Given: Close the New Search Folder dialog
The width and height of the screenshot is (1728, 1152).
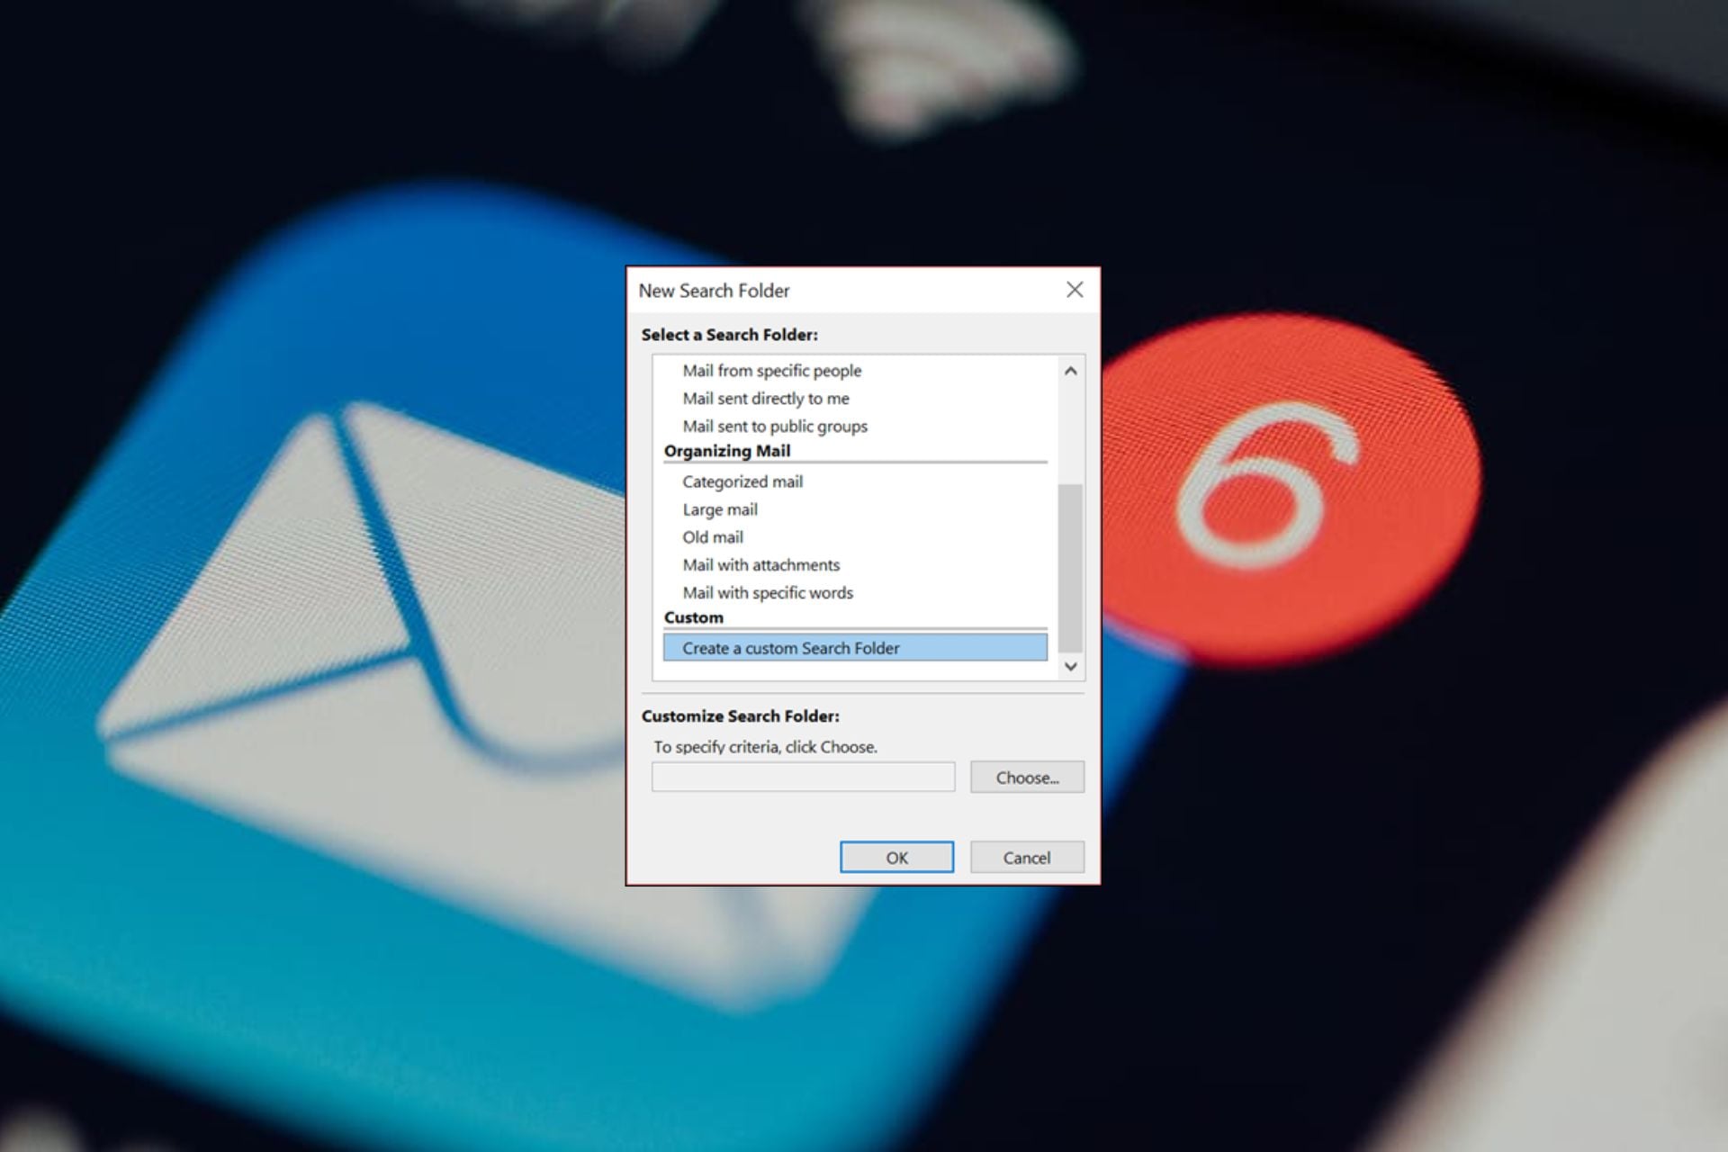Looking at the screenshot, I should (1074, 290).
